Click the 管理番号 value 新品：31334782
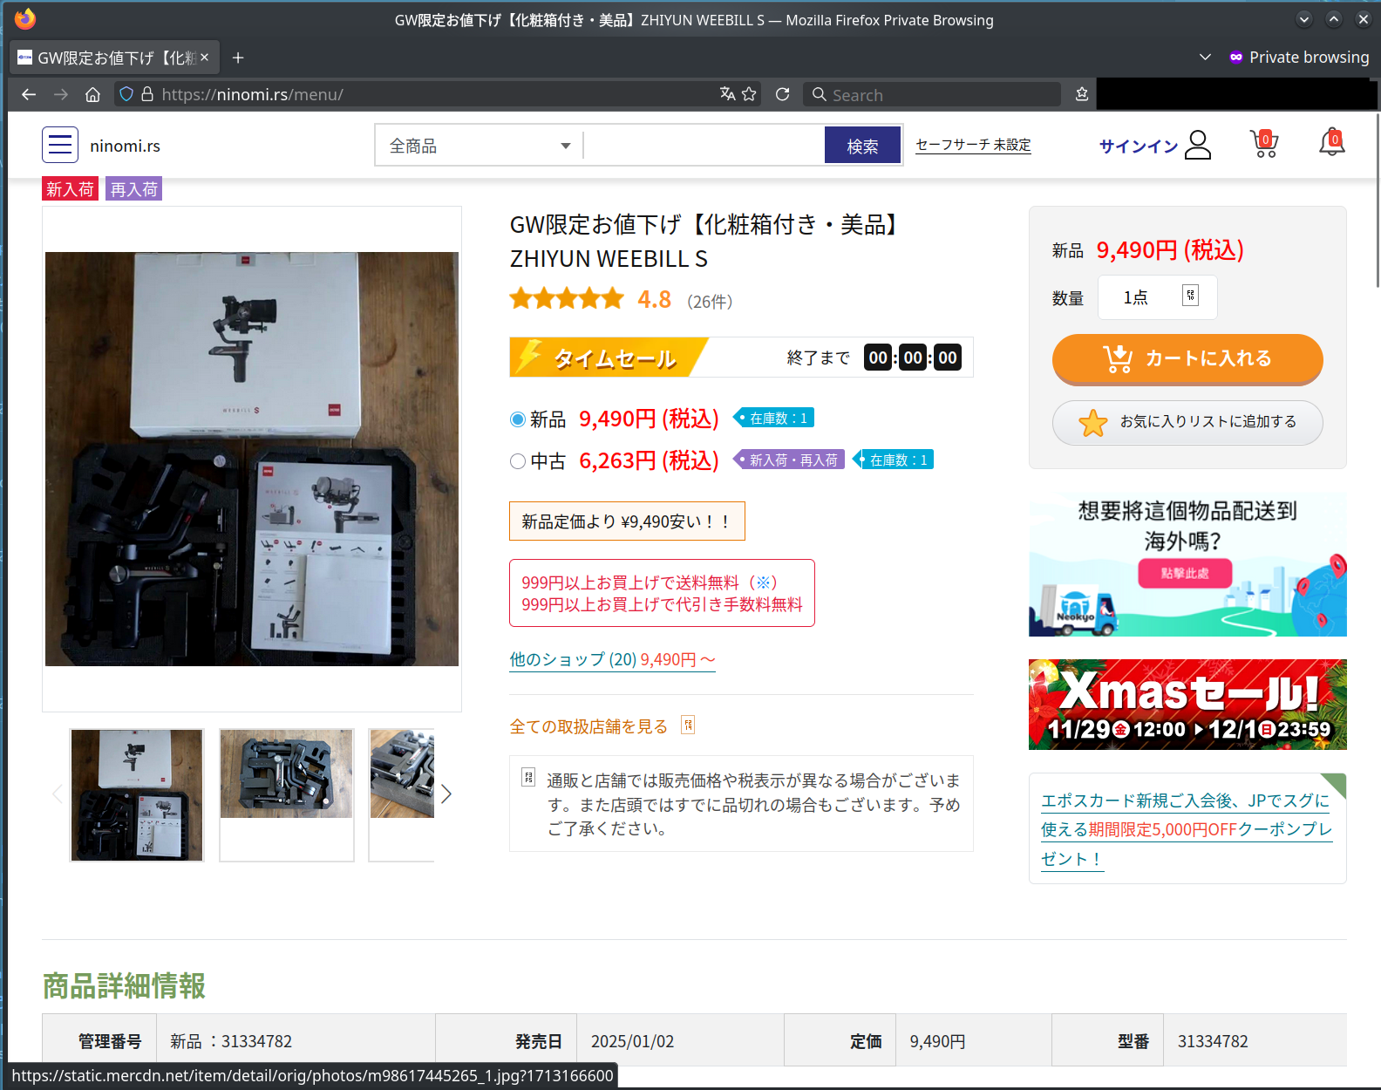The height and width of the screenshot is (1090, 1381). pos(231,1041)
